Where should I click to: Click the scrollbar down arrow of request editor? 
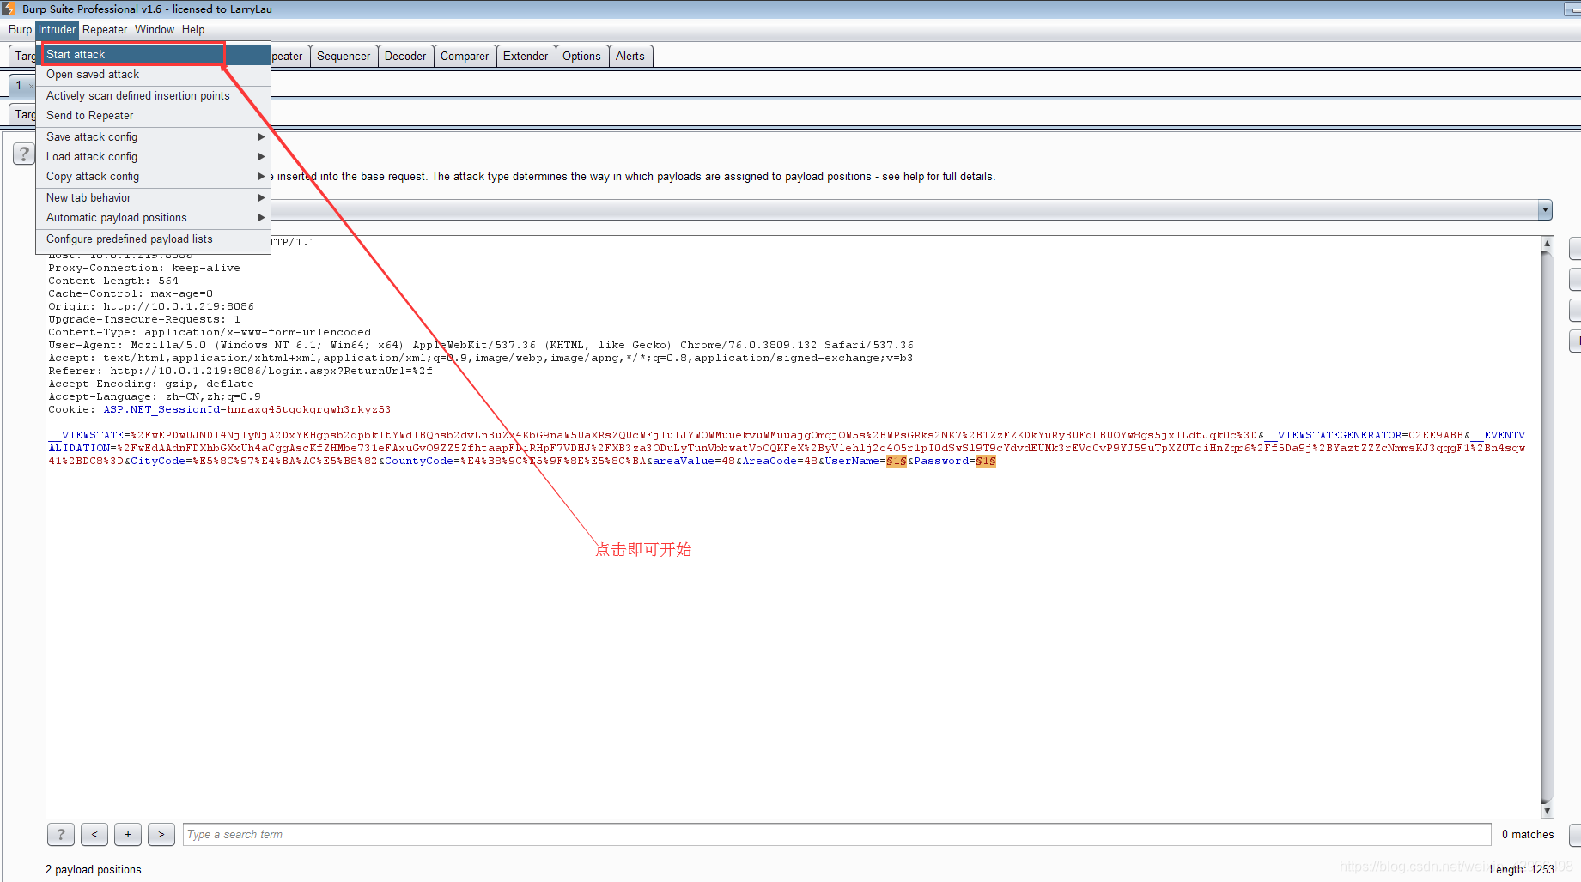pyautogui.click(x=1547, y=811)
